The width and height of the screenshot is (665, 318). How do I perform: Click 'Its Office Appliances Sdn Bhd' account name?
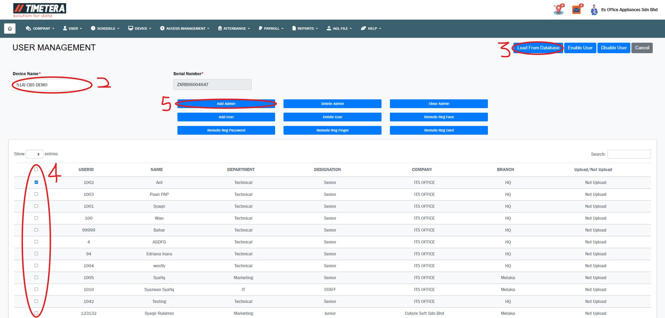click(629, 10)
